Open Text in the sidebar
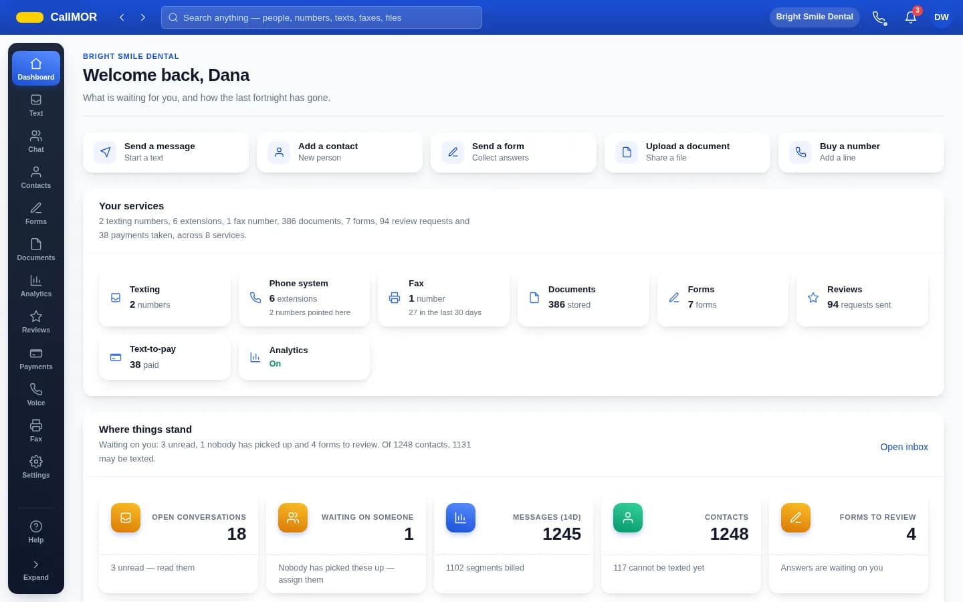Viewport: 963px width, 602px height. click(x=36, y=105)
